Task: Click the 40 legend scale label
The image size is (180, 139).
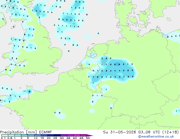Action: 75,138
